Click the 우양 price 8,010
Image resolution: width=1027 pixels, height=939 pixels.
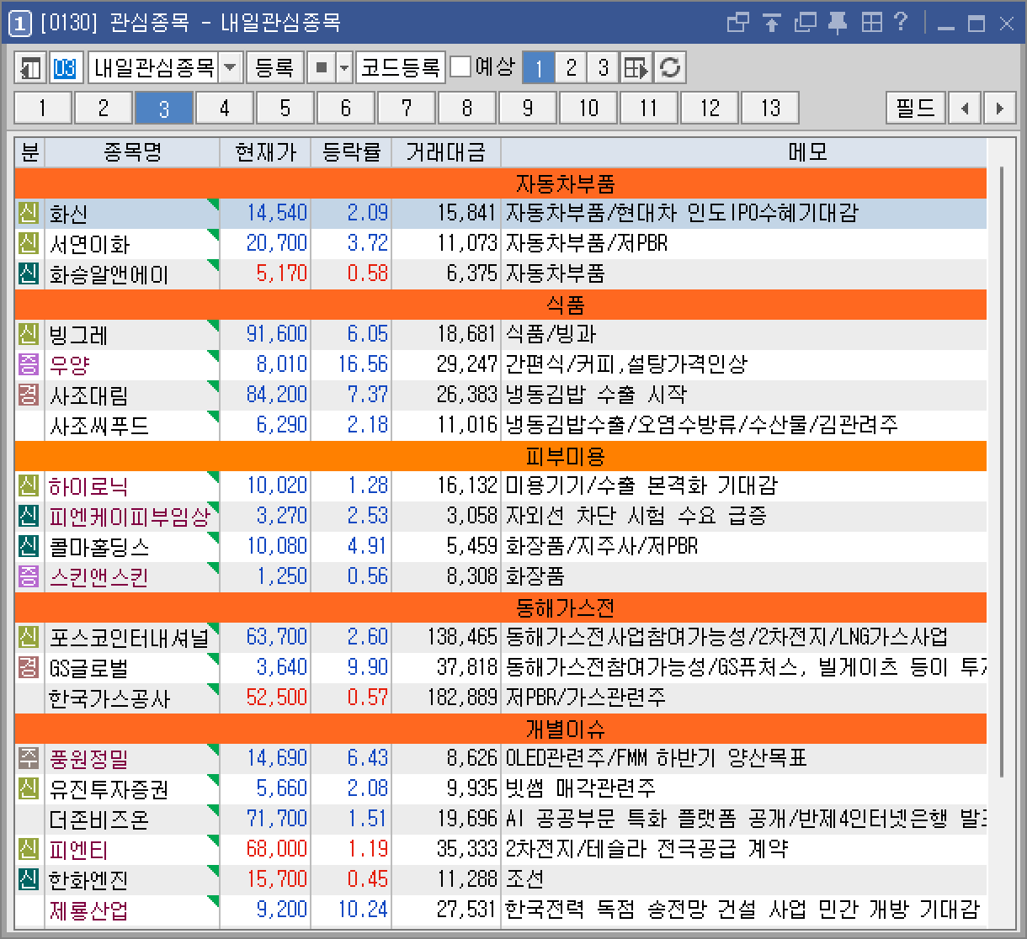tap(282, 365)
